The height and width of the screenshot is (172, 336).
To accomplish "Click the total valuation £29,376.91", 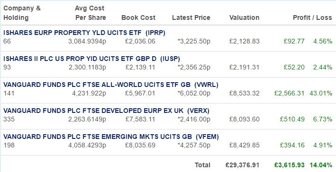I will [242, 165].
